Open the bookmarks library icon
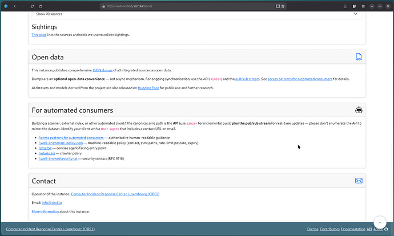 pyautogui.click(x=355, y=6)
